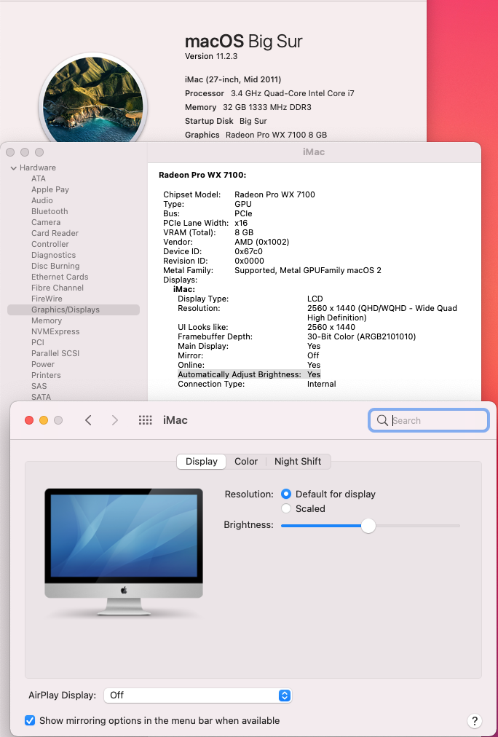Select Apple Pay in hardware list
Viewport: 498px width, 737px height.
(50, 189)
